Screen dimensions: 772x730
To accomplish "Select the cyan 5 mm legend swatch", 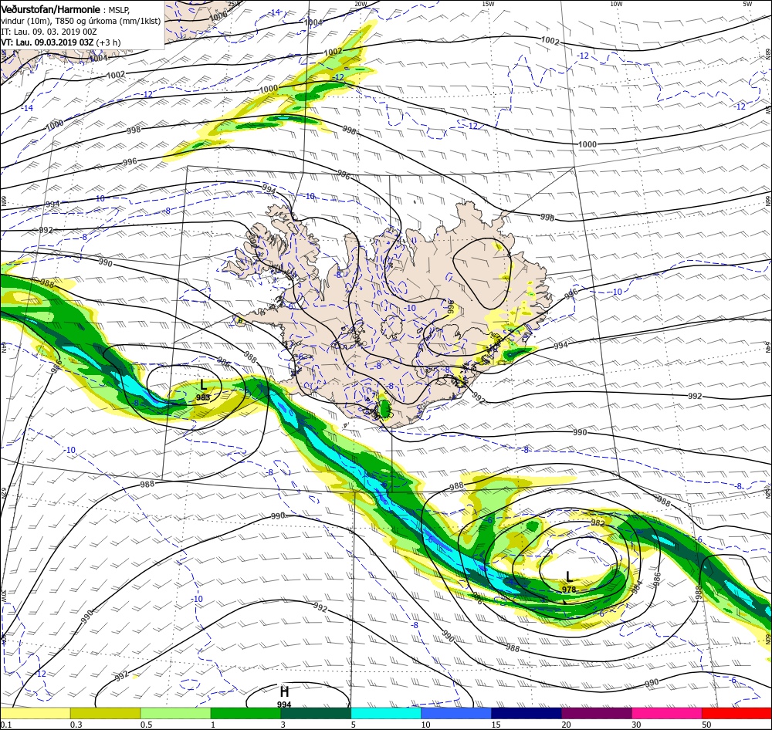I will click(386, 713).
